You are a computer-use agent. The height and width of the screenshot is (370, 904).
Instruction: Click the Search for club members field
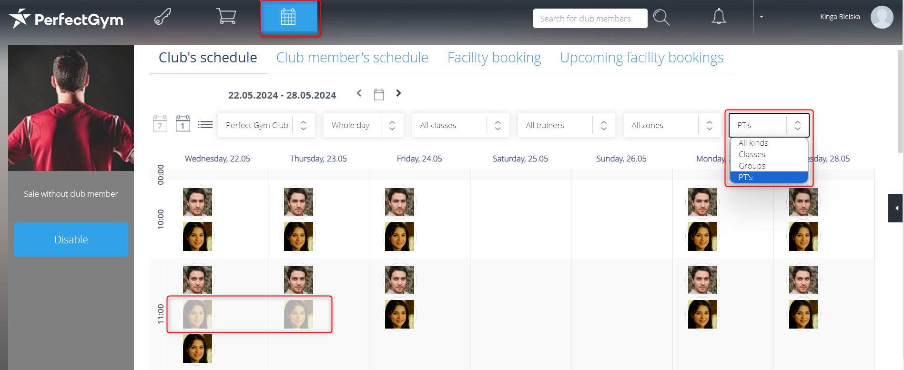[590, 19]
